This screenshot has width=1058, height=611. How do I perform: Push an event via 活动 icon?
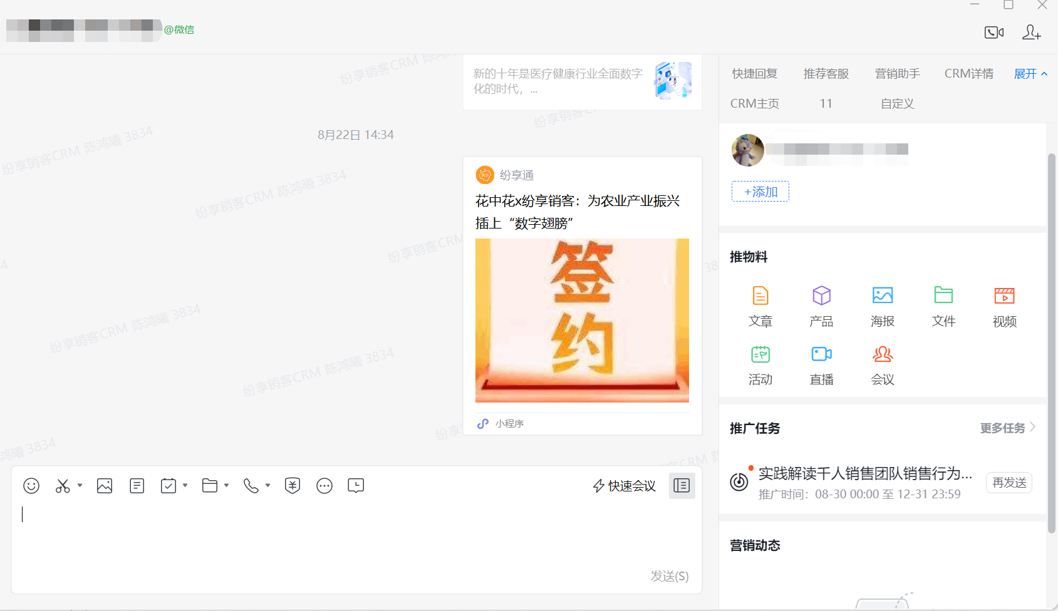(760, 366)
